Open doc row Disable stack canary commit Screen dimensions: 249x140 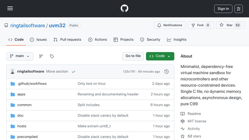coord(103,116)
